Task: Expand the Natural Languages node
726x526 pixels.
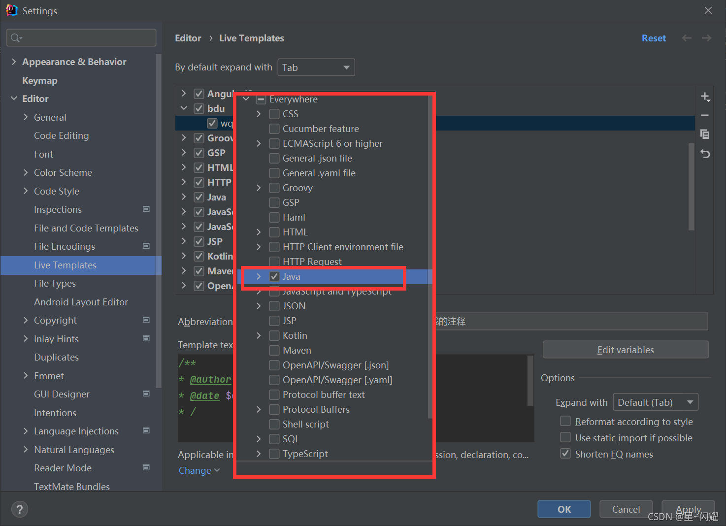Action: click(x=26, y=449)
